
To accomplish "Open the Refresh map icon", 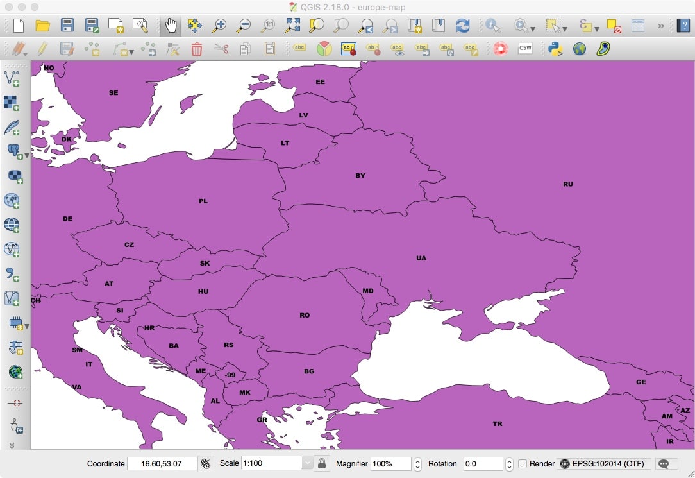I will point(461,26).
